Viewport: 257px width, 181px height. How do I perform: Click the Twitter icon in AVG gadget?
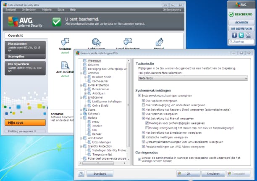(x=241, y=35)
